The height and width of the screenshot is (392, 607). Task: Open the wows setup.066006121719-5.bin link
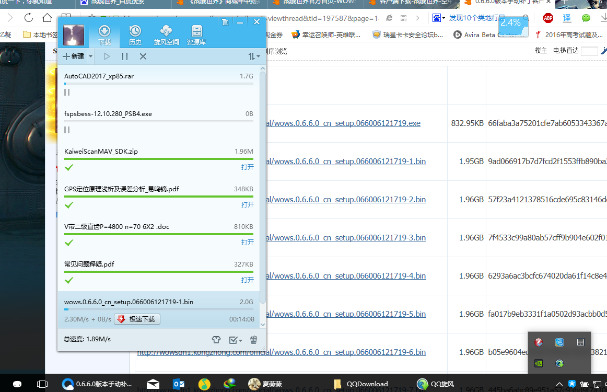point(346,314)
